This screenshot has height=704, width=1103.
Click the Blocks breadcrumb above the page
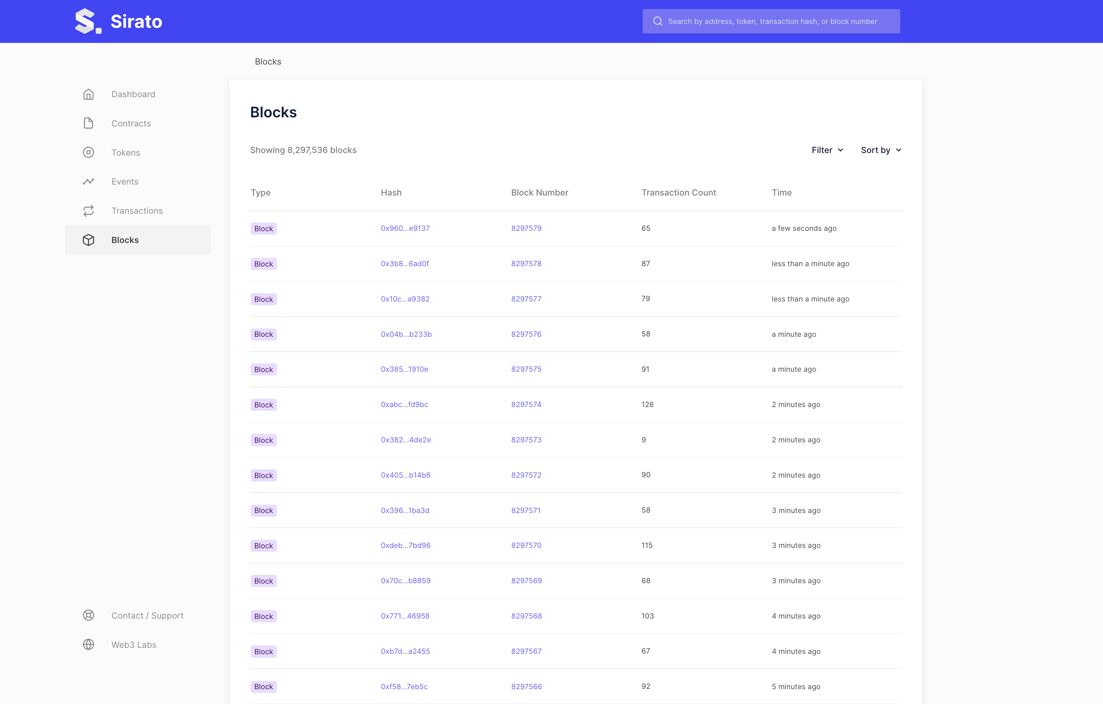(x=268, y=62)
